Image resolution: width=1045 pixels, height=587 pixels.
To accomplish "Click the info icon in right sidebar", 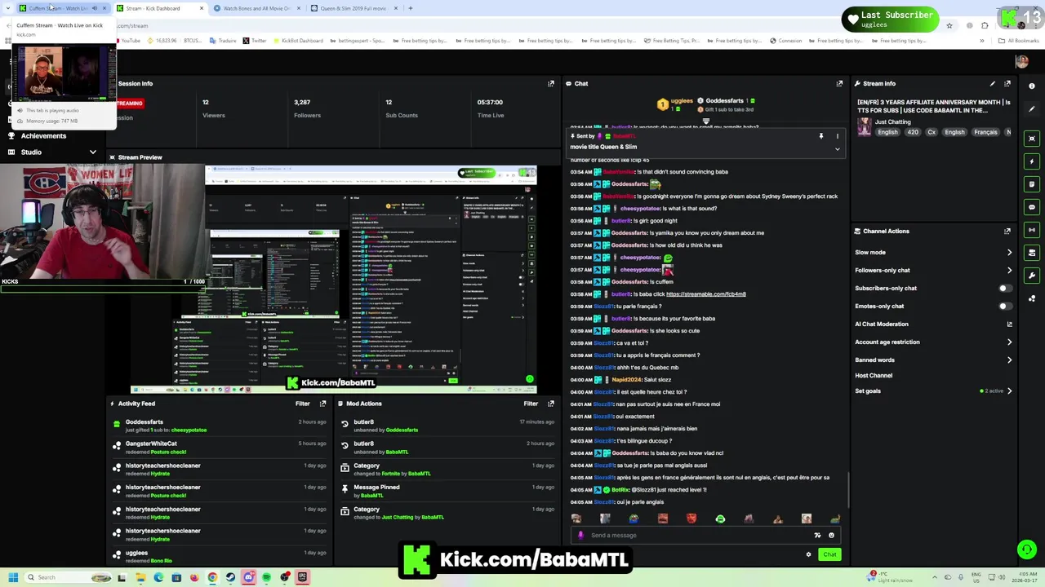I will tap(1032, 86).
